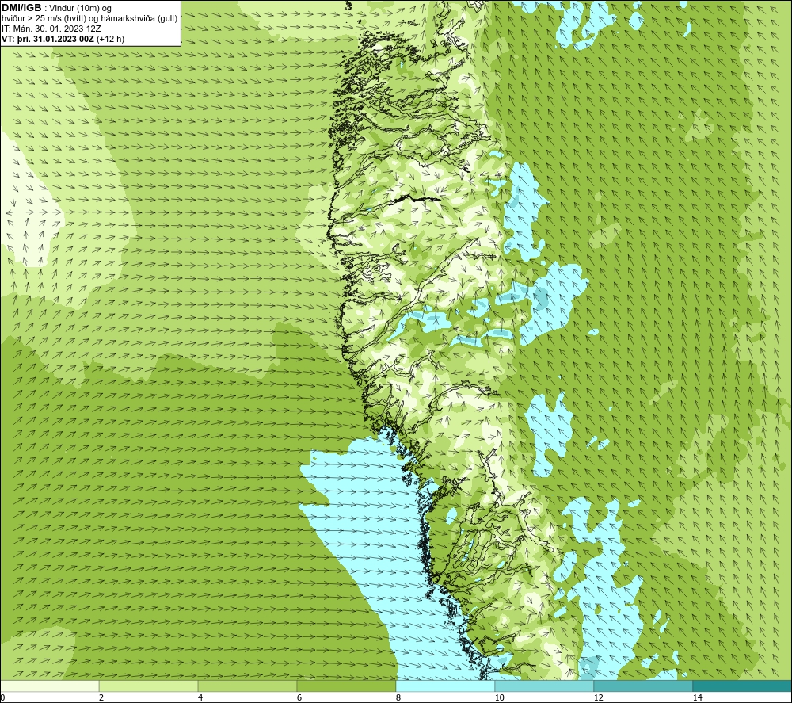Click the DMI/IGB title label
The height and width of the screenshot is (703, 792).
21,8
